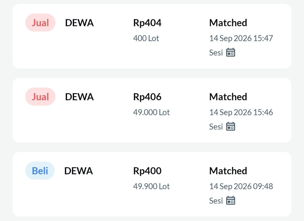Select DEWA ticker in the 400 Lot order
The width and height of the screenshot is (304, 221).
coord(79,23)
